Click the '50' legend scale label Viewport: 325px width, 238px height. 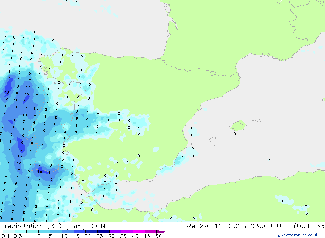pos(159,236)
